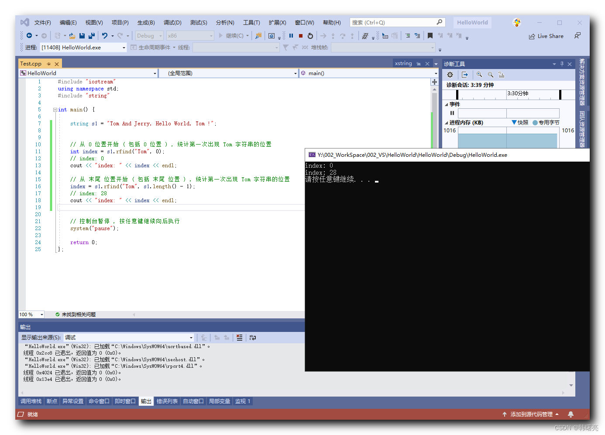Click 添加到源代码管理 in status bar
Image resolution: width=605 pixels, height=435 pixels.
531,414
